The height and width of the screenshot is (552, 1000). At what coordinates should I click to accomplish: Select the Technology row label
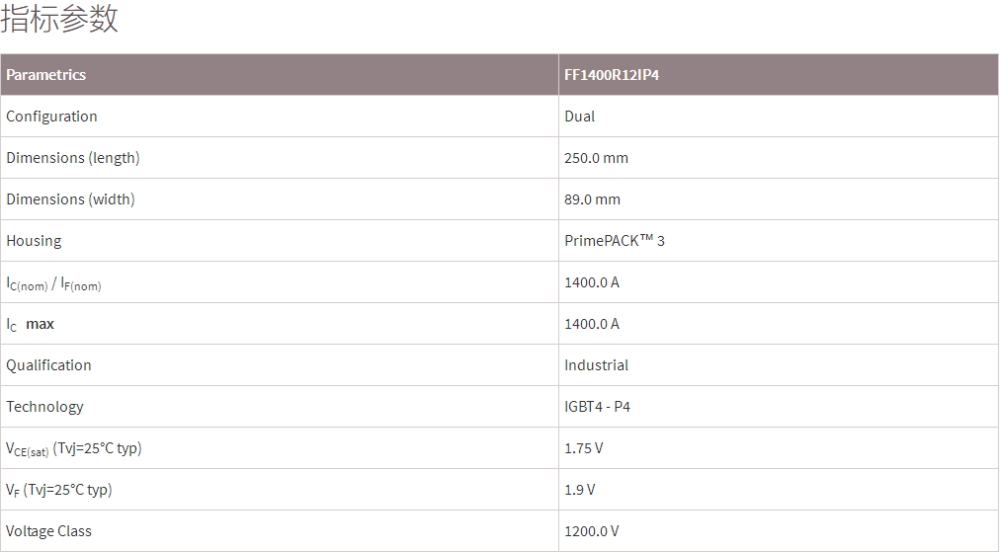pyautogui.click(x=44, y=407)
